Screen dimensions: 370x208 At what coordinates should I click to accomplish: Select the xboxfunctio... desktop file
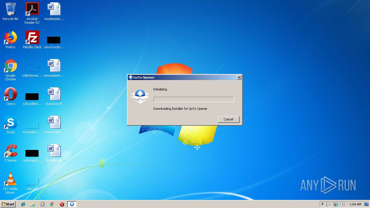point(54,42)
